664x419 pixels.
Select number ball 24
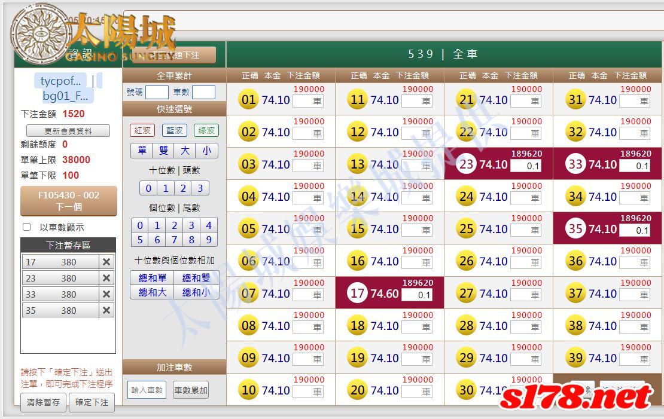click(466, 197)
